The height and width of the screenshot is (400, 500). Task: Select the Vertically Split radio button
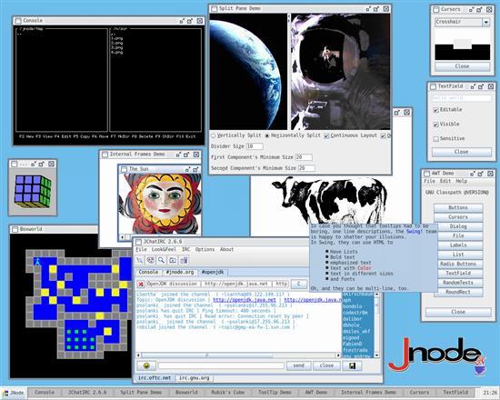tap(214, 135)
